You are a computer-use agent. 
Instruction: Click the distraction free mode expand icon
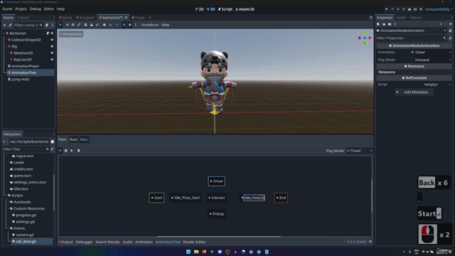tap(371, 17)
